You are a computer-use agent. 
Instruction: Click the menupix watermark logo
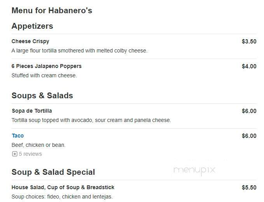click(194, 170)
